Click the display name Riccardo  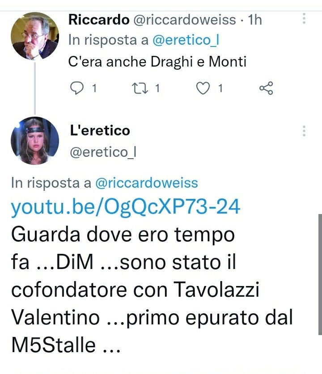(99, 20)
